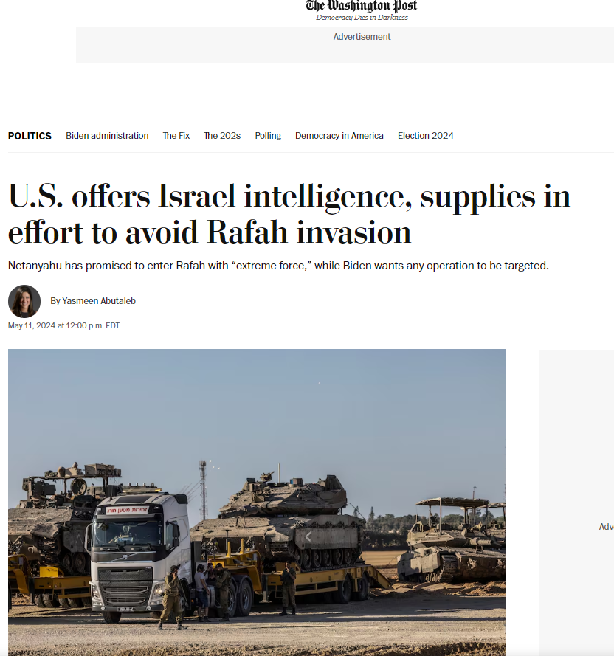Click the "By" byline text

tap(55, 301)
